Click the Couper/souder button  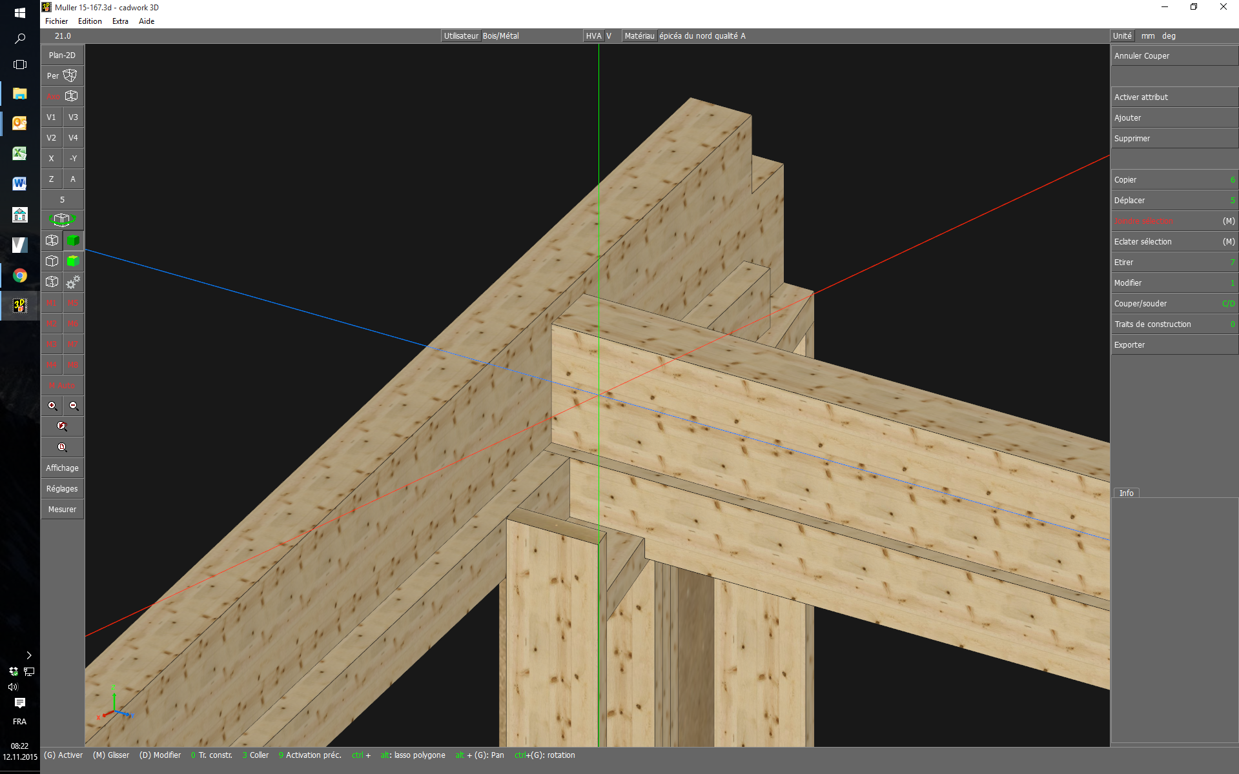tap(1173, 304)
